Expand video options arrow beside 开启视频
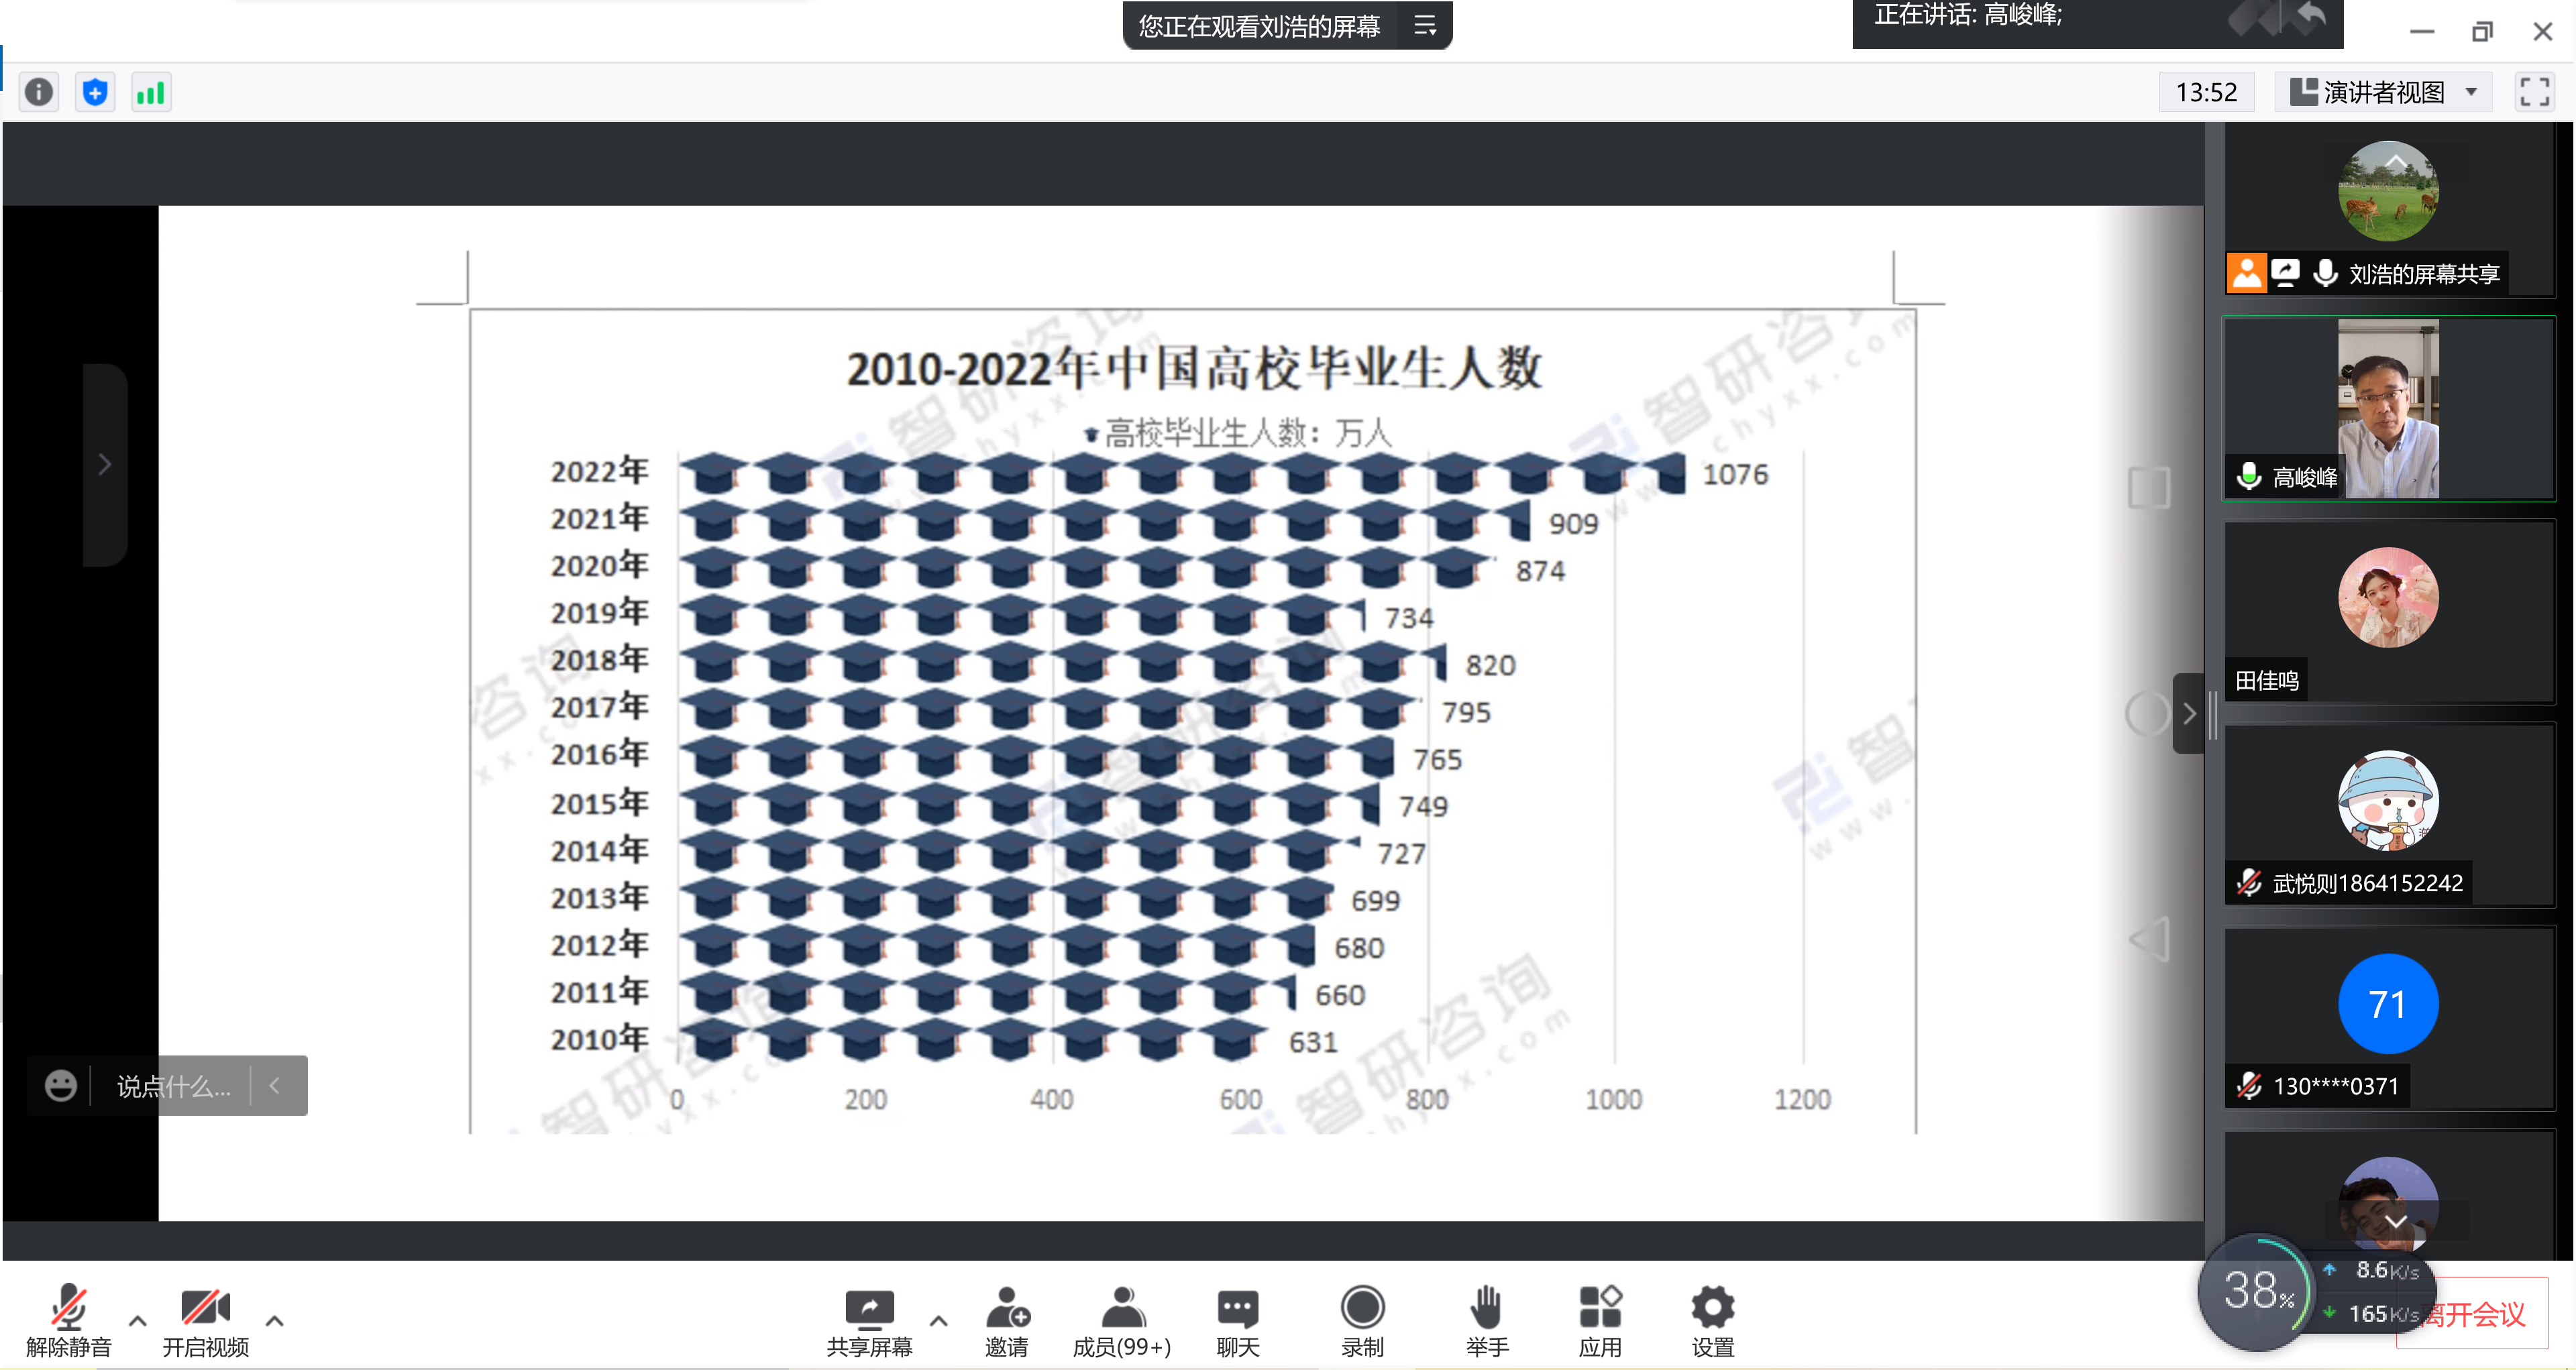The image size is (2576, 1370). click(275, 1321)
